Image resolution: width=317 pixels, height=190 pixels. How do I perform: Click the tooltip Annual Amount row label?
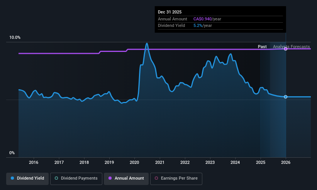coord(173,19)
